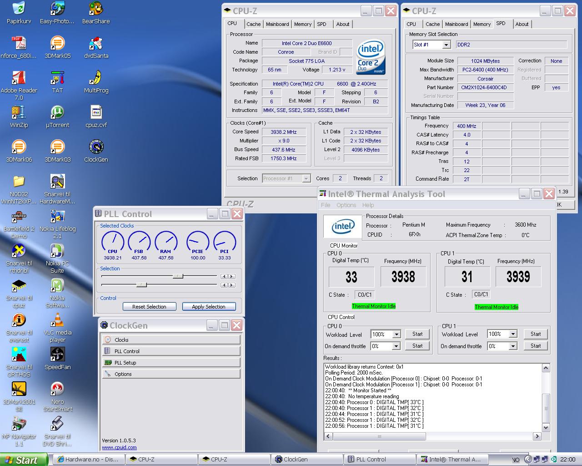Launch the Easy-Photo desktop shortcut

(x=57, y=13)
